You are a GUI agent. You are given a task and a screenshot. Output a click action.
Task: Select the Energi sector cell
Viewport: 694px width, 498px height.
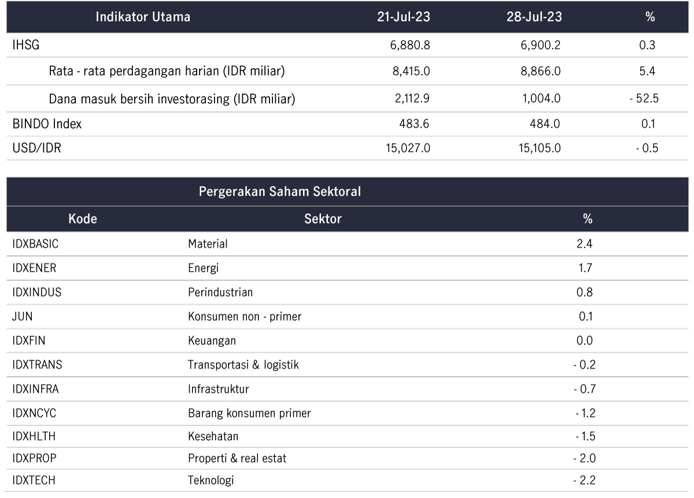click(204, 269)
